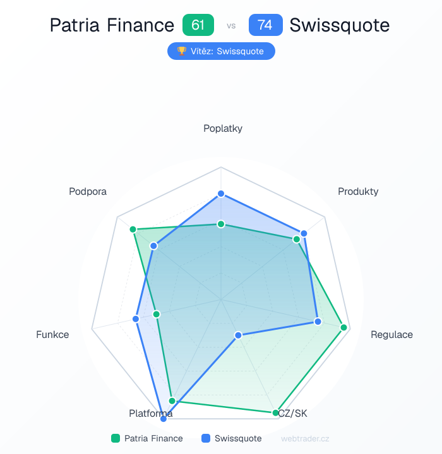Click Patria Finance's green Poplatky data point
442x454 pixels.
[x=221, y=224]
